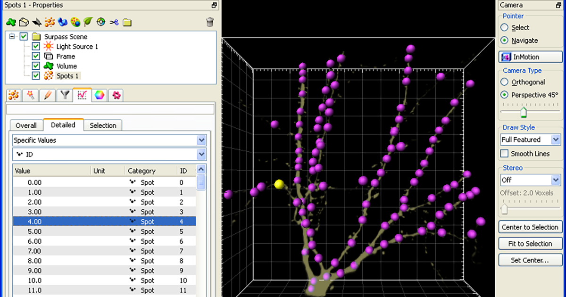Click the trash icon to delete selected object
The height and width of the screenshot is (297, 566).
[x=210, y=22]
